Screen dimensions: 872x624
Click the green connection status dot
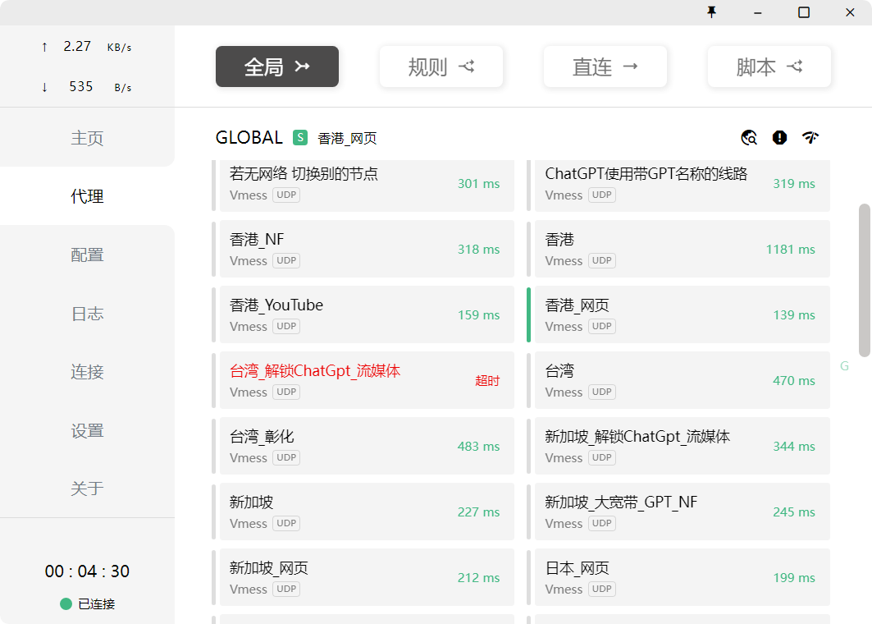click(65, 603)
